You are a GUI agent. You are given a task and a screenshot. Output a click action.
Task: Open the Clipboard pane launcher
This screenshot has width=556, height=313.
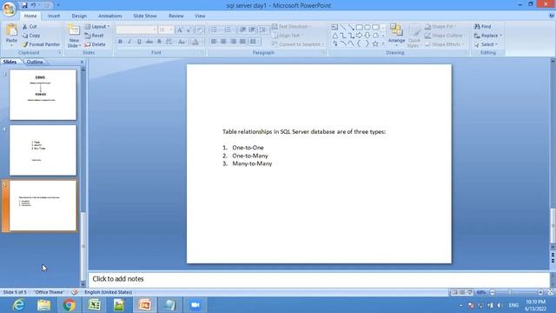tap(60, 52)
